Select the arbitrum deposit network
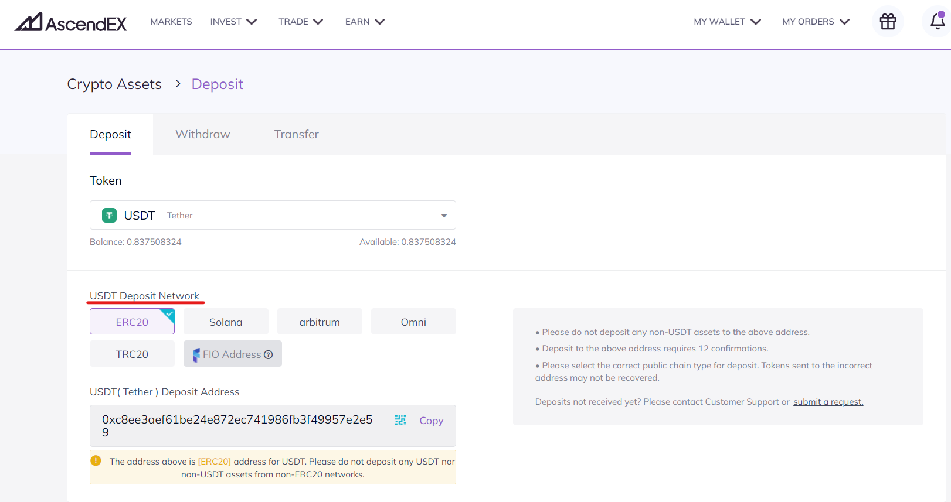 pyautogui.click(x=320, y=322)
